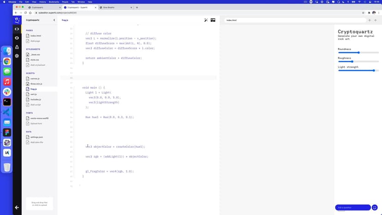Click Add script link
The width and height of the screenshot is (382, 215).
point(36,105)
